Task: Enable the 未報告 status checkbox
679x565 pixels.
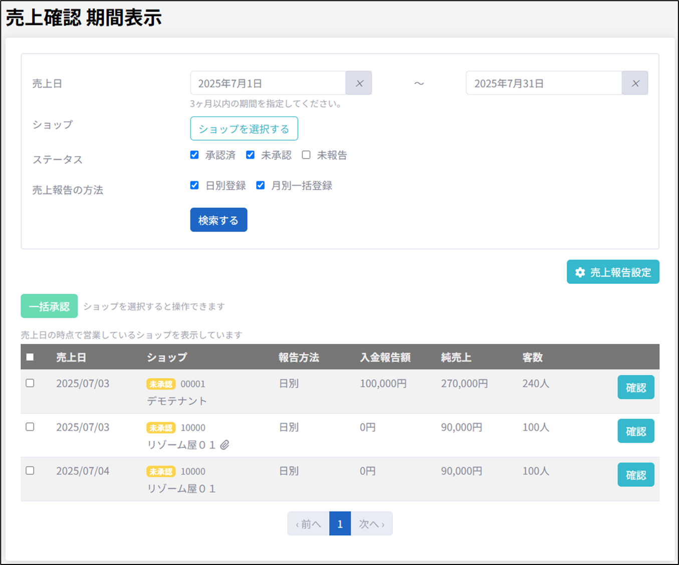Action: click(x=306, y=155)
